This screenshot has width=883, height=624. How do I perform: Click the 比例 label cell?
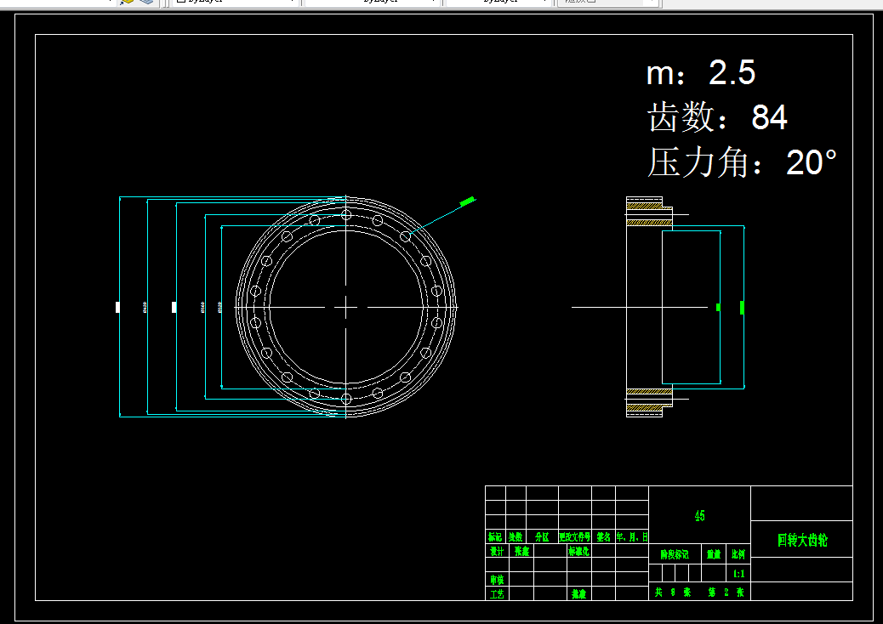click(738, 554)
